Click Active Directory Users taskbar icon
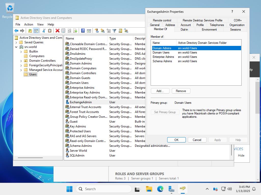The height and width of the screenshot is (195, 261). pos(182,189)
